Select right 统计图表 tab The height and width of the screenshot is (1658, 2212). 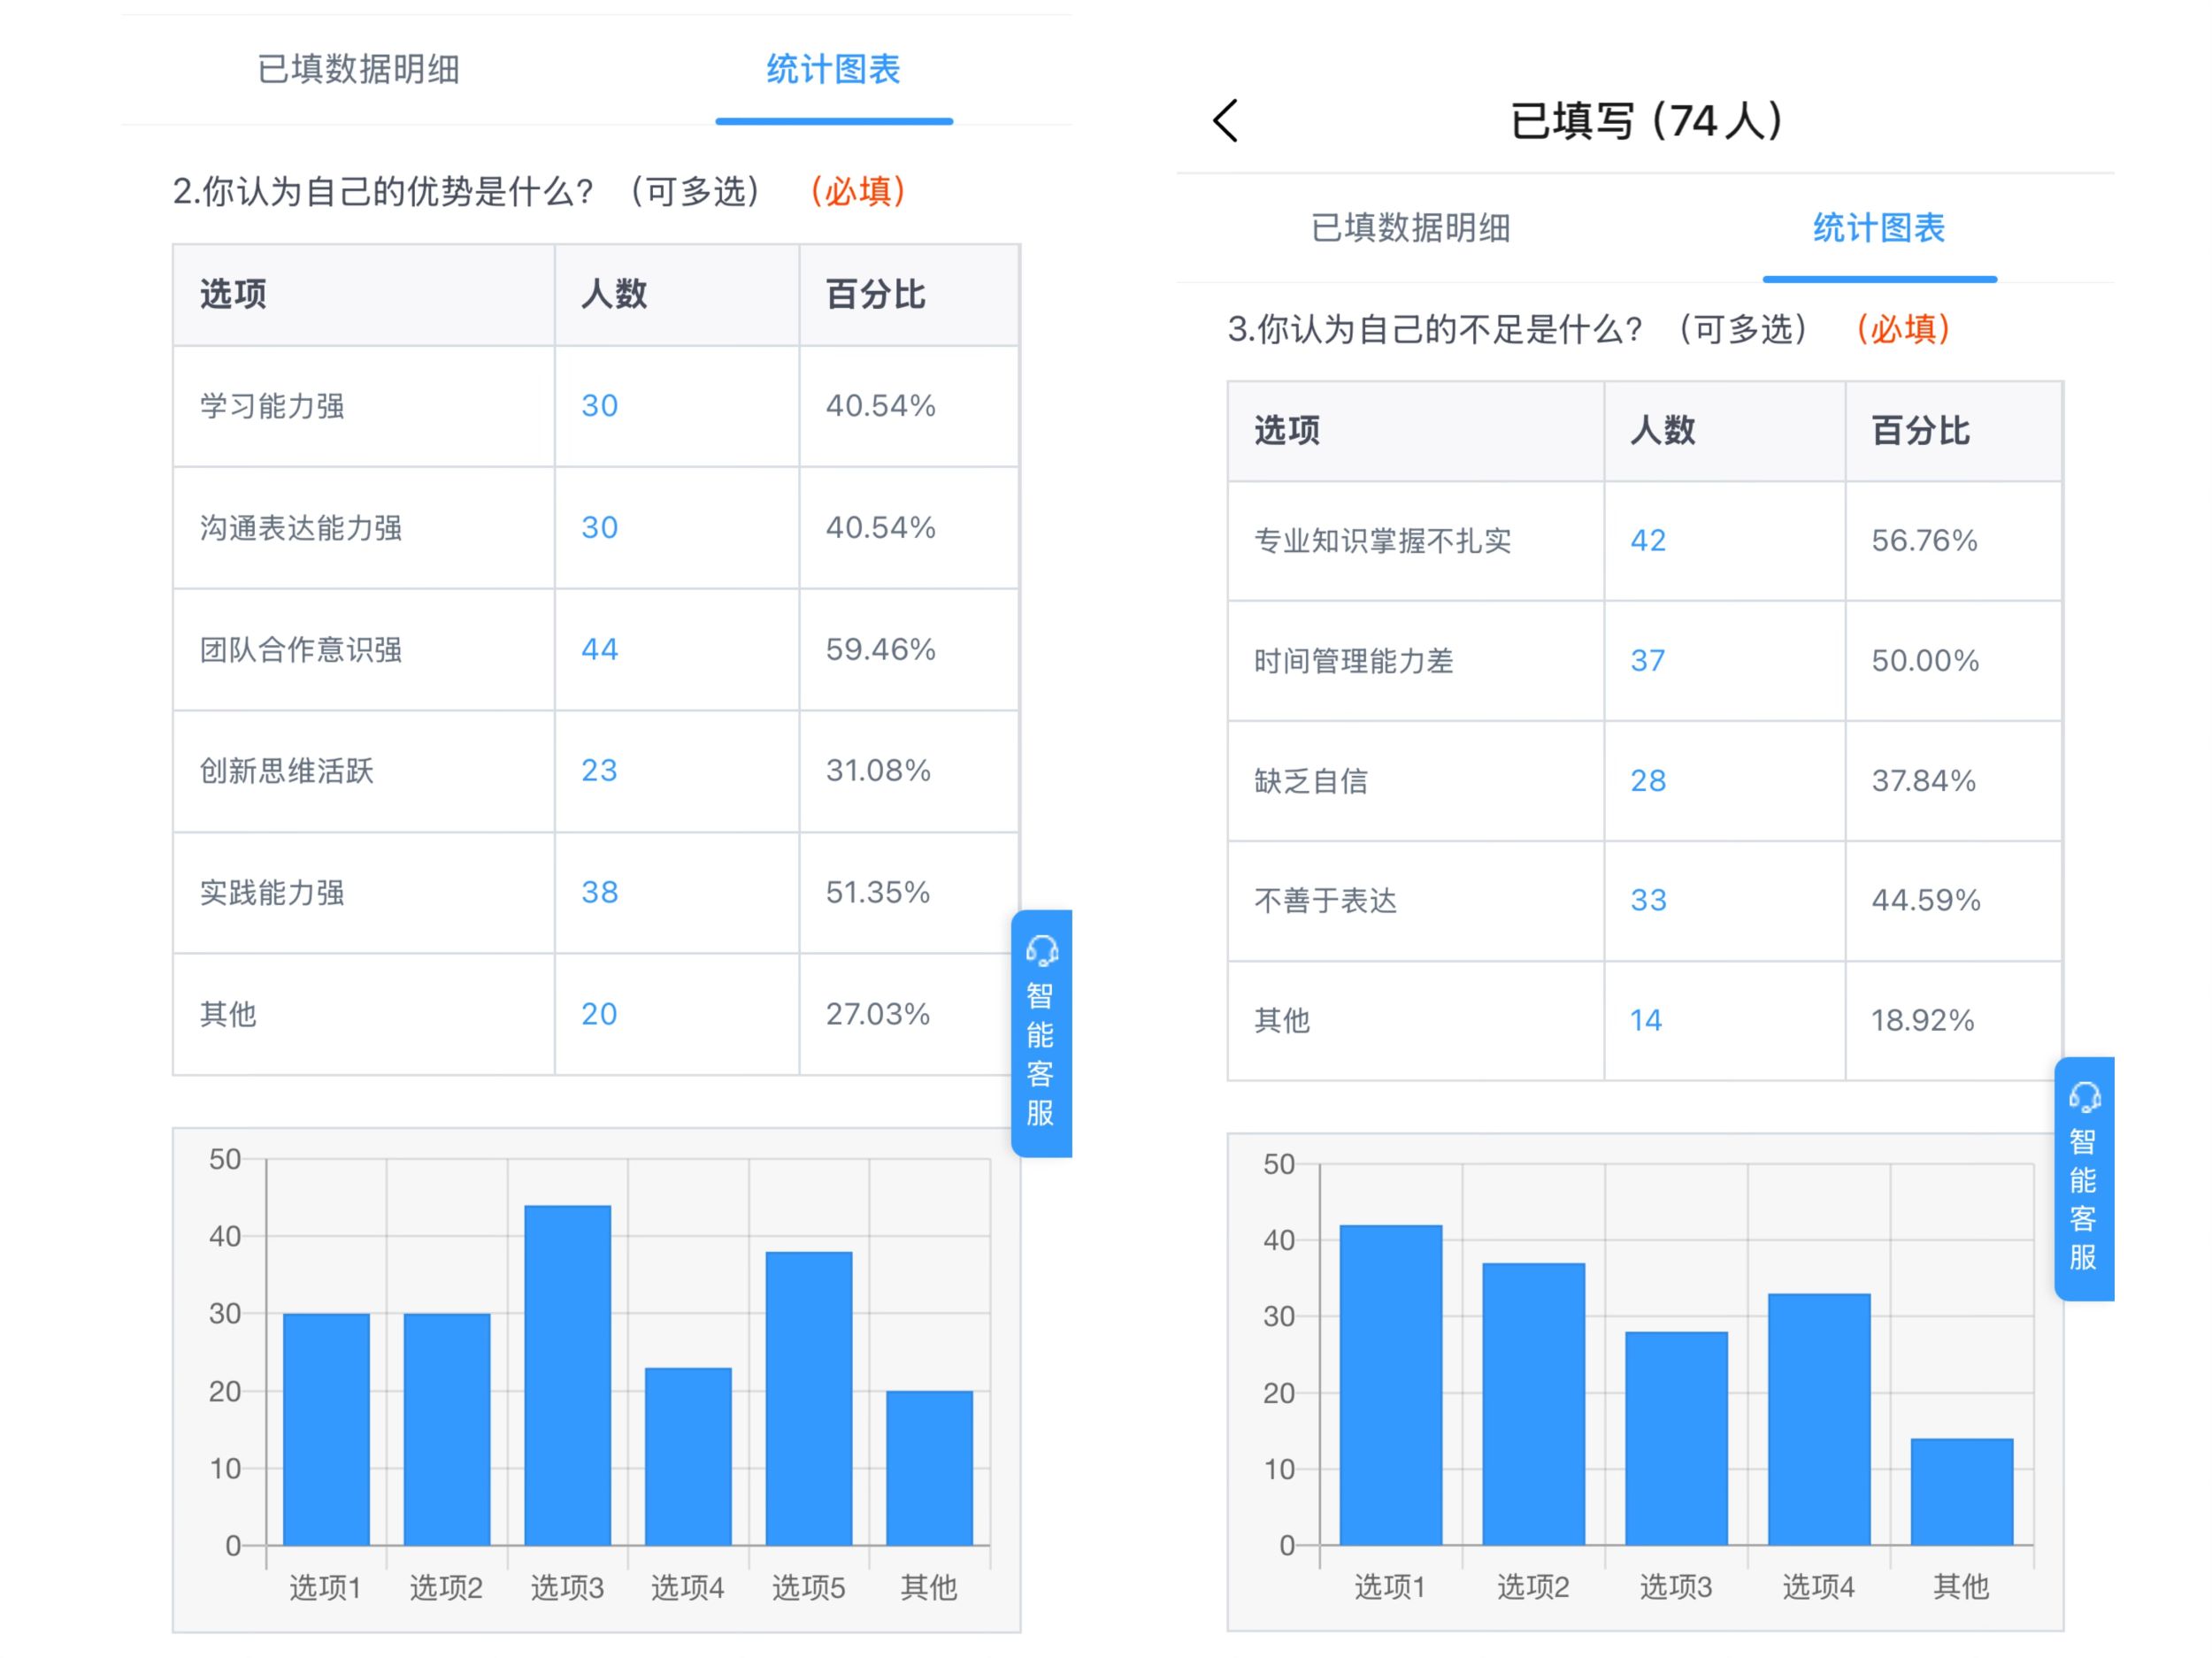pyautogui.click(x=1878, y=228)
